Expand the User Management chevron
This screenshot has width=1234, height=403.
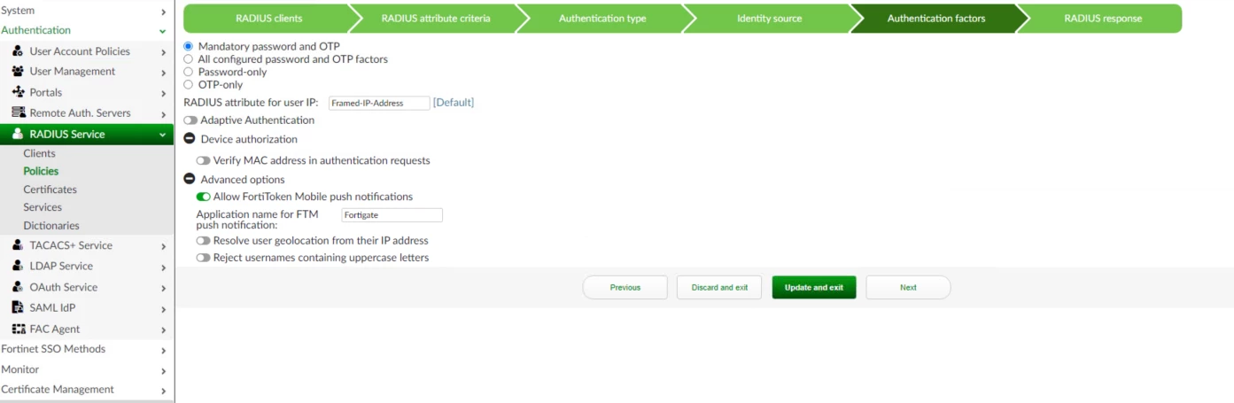164,73
